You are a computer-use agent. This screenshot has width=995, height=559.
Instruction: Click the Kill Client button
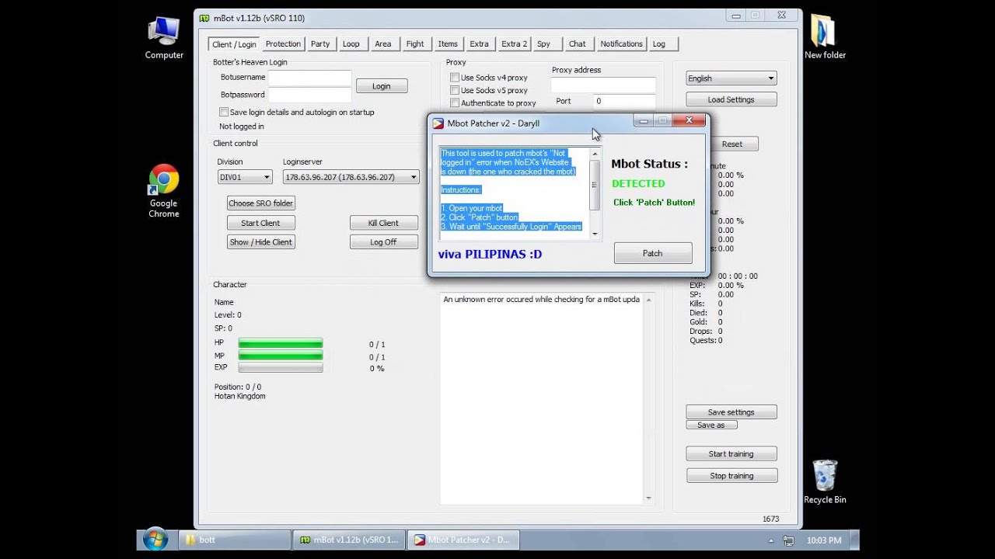[383, 223]
